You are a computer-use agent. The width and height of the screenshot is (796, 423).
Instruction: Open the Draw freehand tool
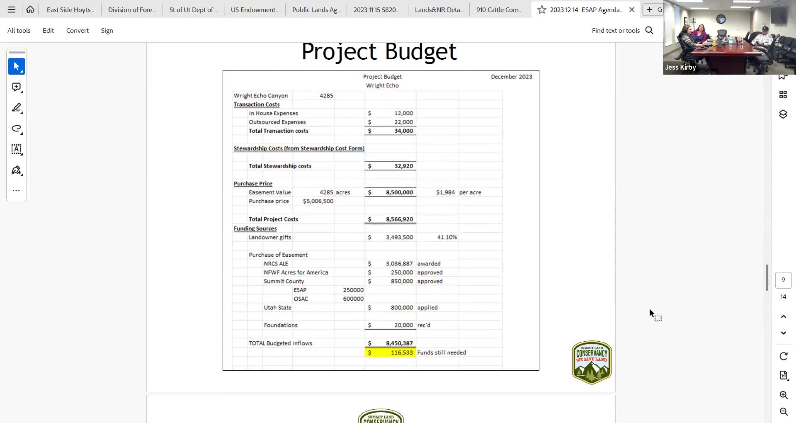tap(17, 129)
